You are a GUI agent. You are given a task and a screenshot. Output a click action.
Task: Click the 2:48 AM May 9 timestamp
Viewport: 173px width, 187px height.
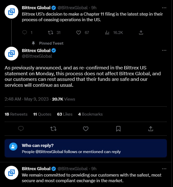click(x=26, y=99)
